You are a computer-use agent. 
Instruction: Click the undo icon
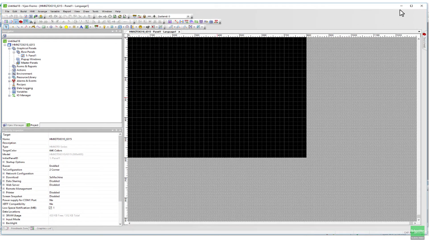click(50, 16)
